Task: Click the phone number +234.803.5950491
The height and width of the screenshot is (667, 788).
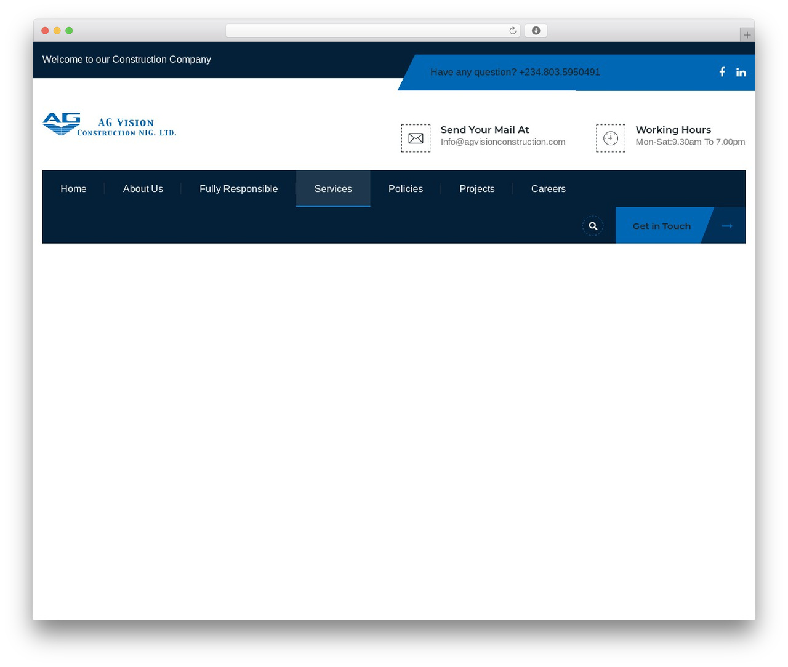Action: pos(560,72)
